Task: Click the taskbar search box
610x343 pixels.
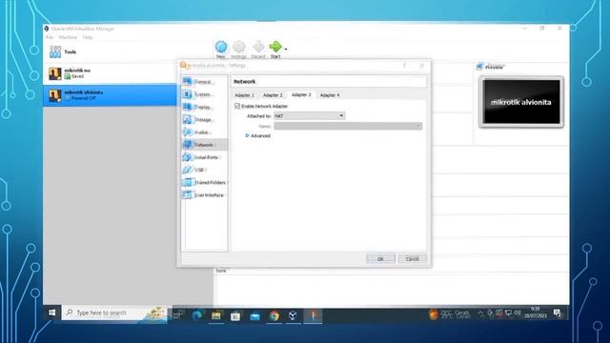Action: point(114,313)
